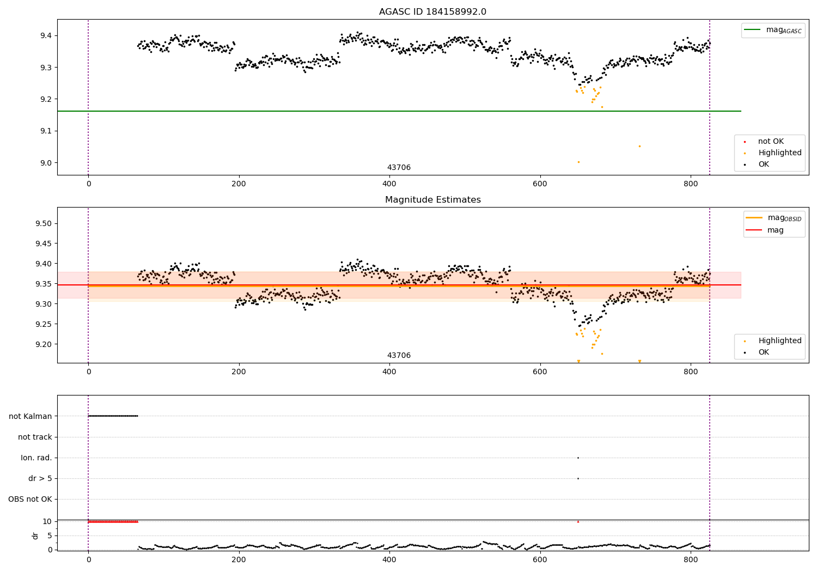Click the 'not OK' legend entry in top plot
The image size is (817, 572).
764,142
